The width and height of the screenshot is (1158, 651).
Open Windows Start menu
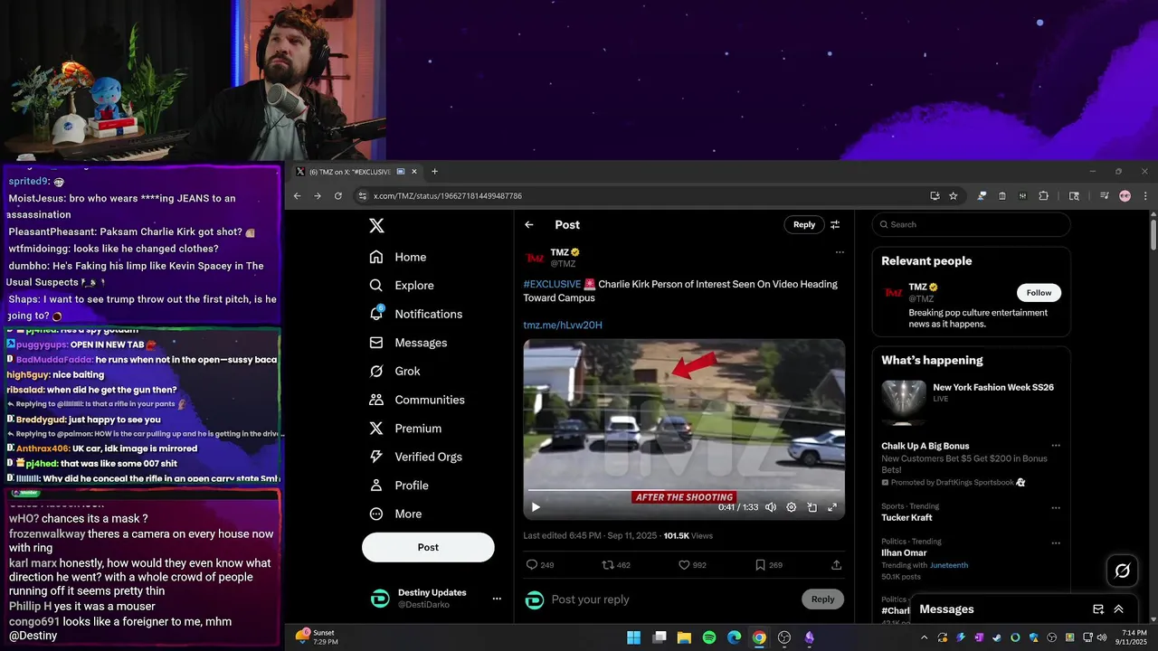point(634,637)
